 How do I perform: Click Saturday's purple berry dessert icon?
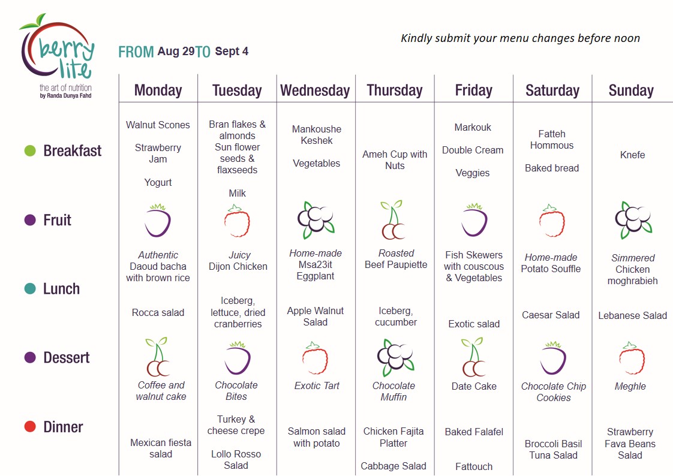pos(553,358)
